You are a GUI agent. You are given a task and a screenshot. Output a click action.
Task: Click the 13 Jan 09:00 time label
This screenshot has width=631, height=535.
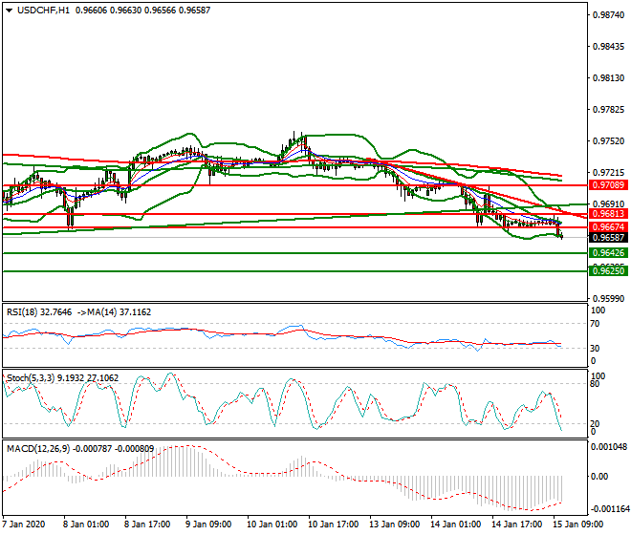click(394, 524)
